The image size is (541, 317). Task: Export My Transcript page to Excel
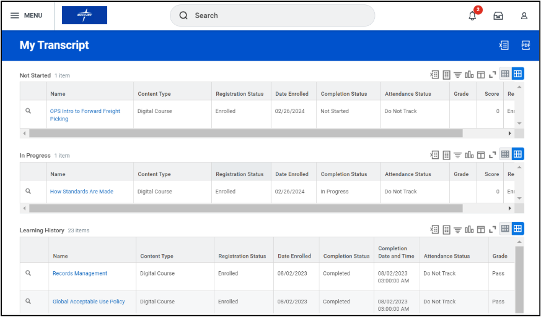coord(504,45)
